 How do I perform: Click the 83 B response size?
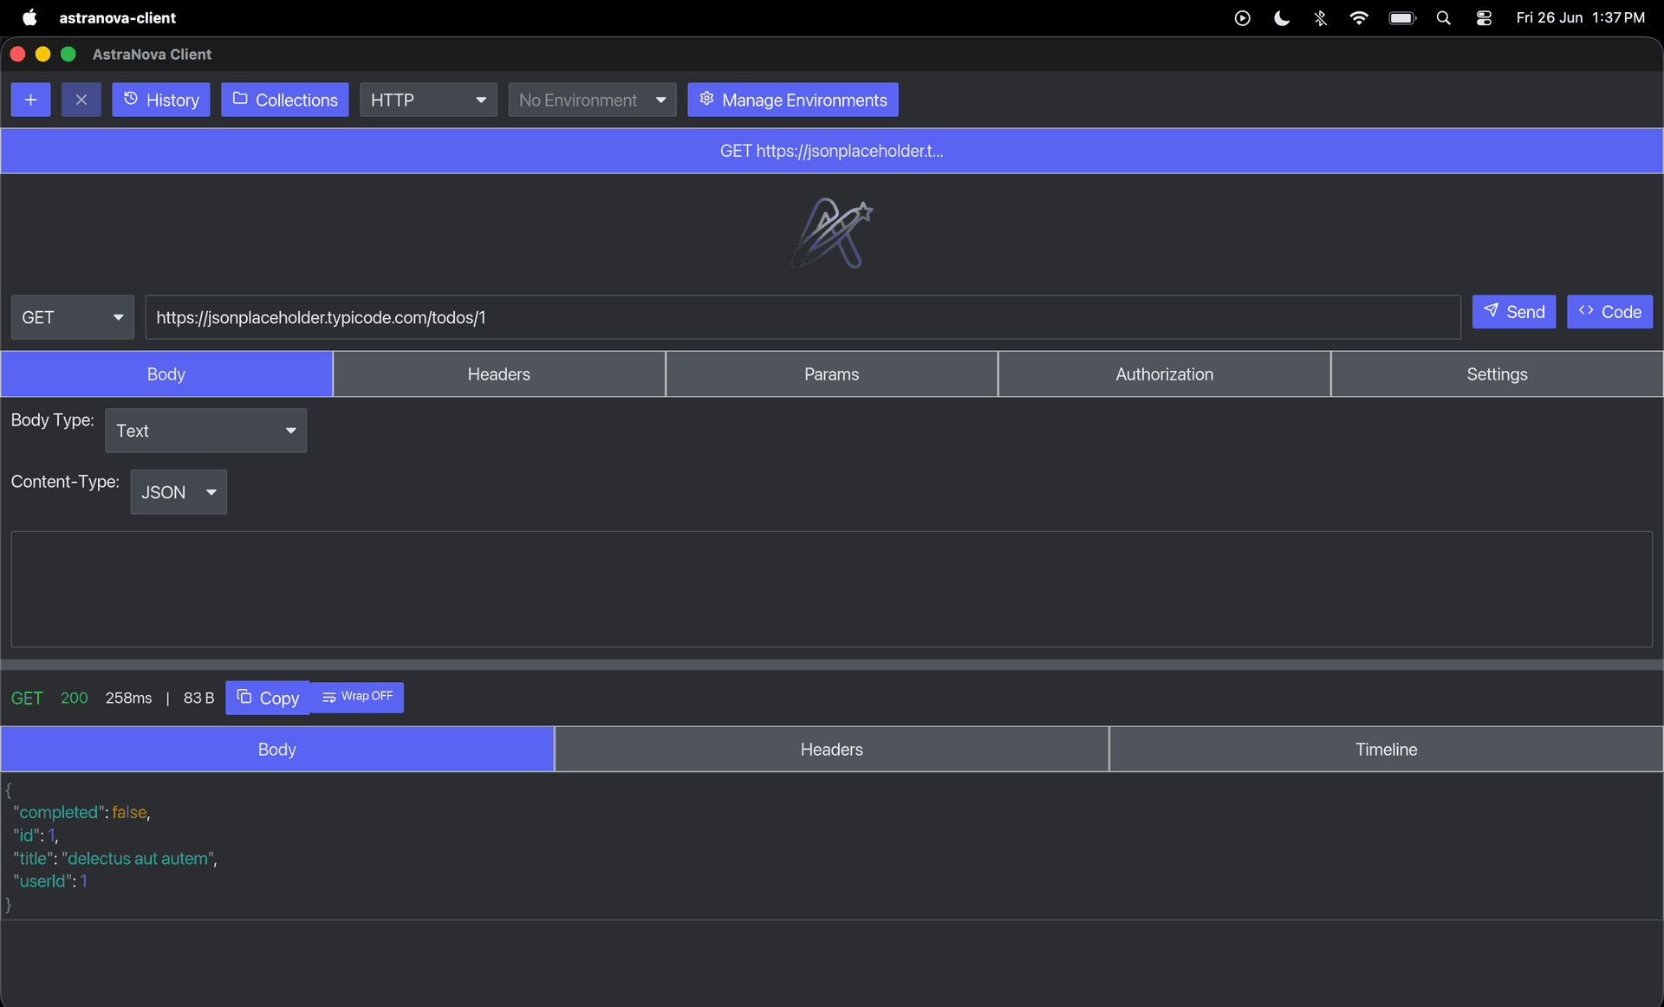[198, 698]
